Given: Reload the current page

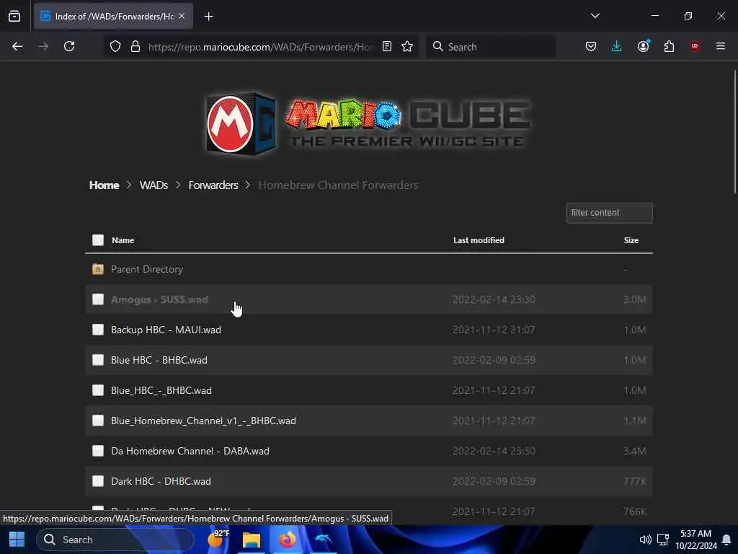Looking at the screenshot, I should [x=69, y=46].
